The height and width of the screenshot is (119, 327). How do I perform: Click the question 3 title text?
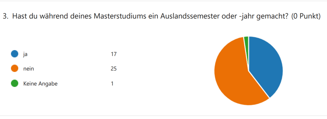point(161,17)
